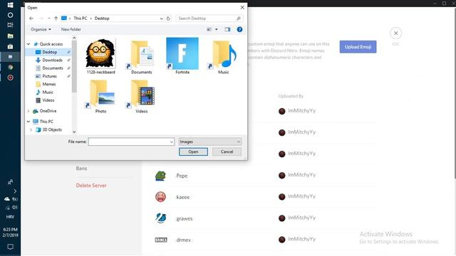Image resolution: width=456 pixels, height=256 pixels.
Task: Create a New folder
Action: click(x=71, y=29)
